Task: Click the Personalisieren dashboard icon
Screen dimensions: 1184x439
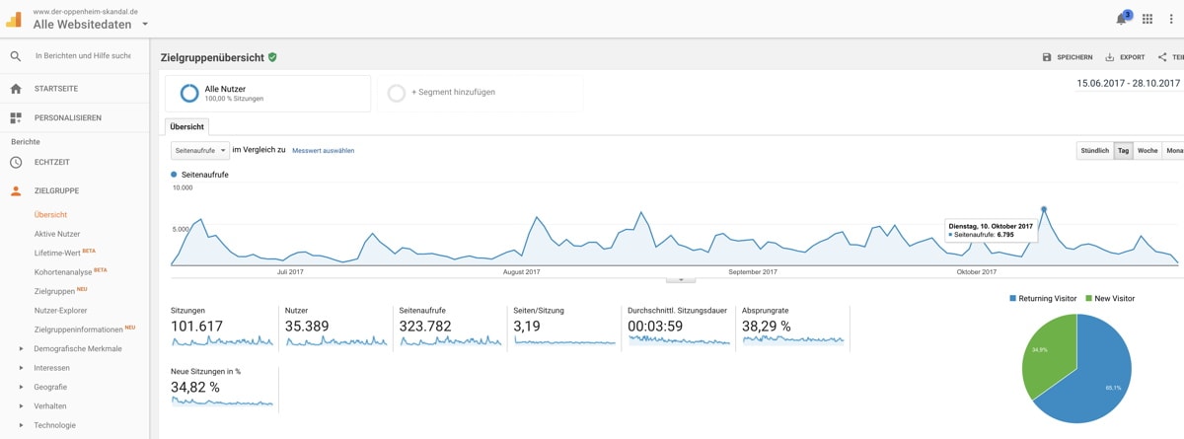Action: coord(16,118)
